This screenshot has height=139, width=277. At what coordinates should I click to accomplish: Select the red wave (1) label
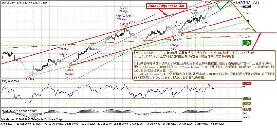point(63,45)
